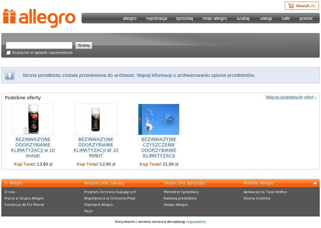
Task: Open Strona mobilna footer link
Action: point(257,198)
